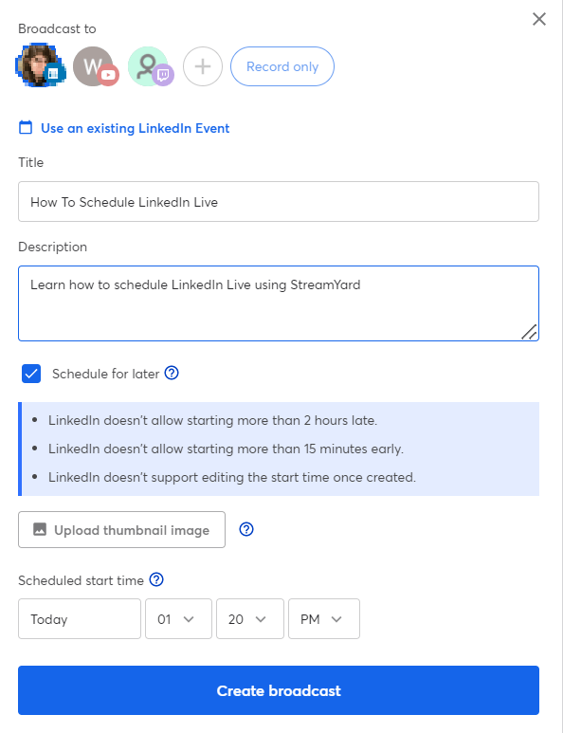
Task: Open help icon beside Schedule for later
Action: [x=172, y=373]
